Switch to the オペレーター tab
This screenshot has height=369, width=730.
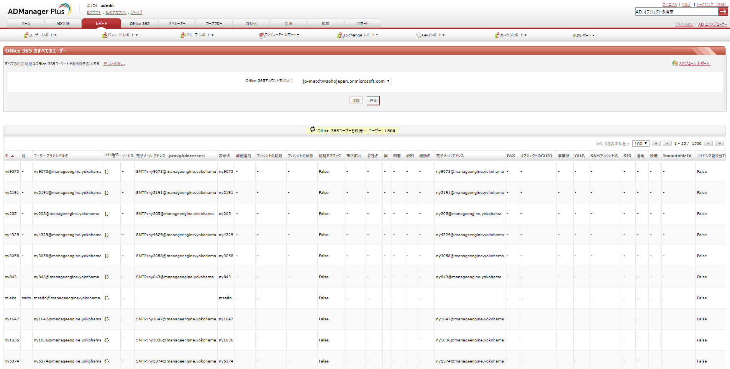point(177,23)
